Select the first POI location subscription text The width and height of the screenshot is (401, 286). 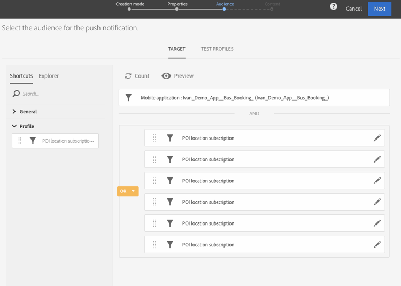click(208, 138)
